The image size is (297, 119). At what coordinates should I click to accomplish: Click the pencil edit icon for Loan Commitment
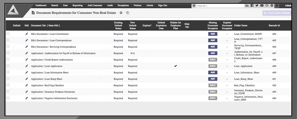(27, 34)
